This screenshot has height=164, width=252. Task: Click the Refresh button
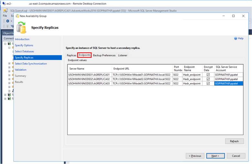234,141
